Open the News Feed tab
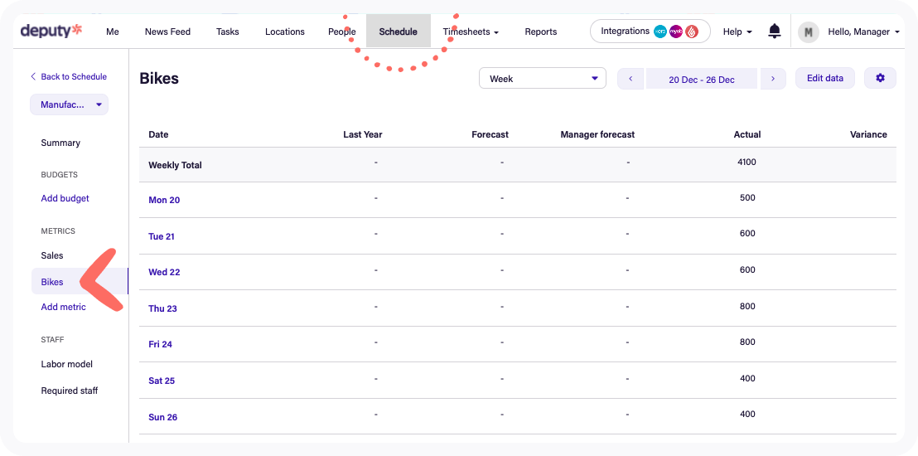The width and height of the screenshot is (918, 456). click(167, 32)
